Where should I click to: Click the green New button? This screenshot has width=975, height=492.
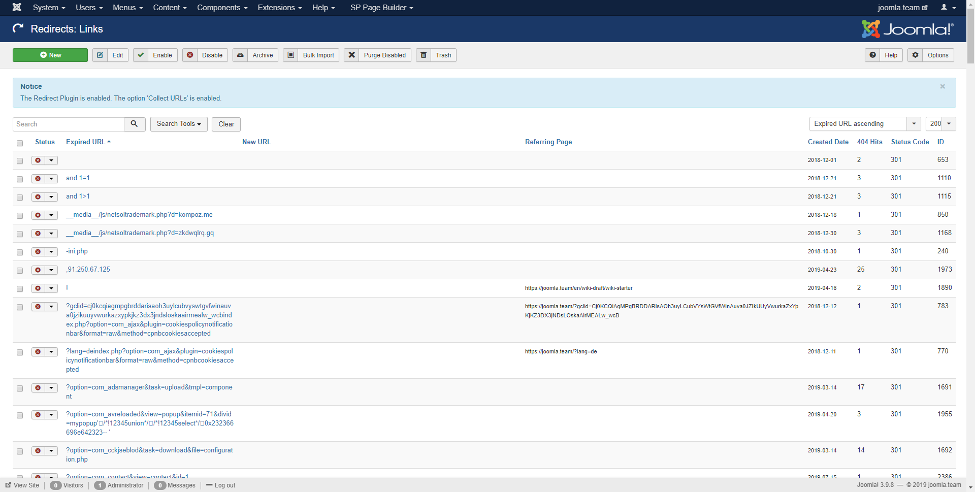[x=50, y=55]
